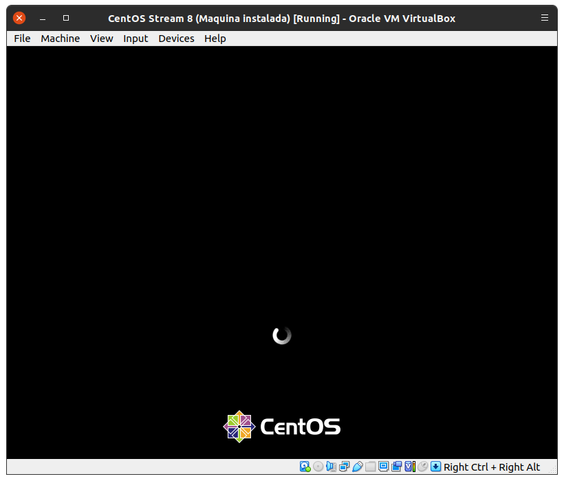Screen dimensions: 564x481
Task: Click the keyboard capture arrow icon
Action: [x=436, y=467]
